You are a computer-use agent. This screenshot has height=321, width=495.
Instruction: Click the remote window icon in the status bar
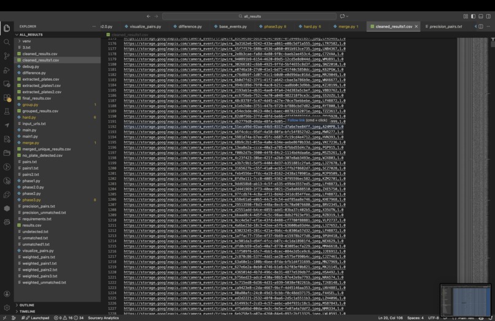4,318
